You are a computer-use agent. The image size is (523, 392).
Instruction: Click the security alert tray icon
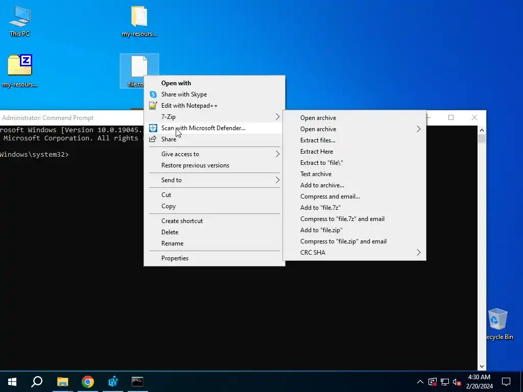(433, 382)
